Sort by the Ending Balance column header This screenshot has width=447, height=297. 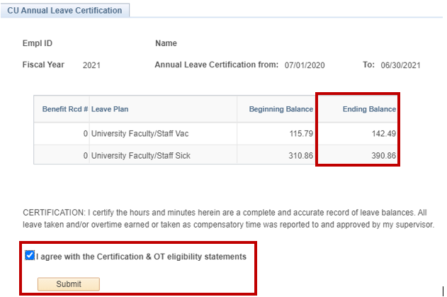point(369,109)
